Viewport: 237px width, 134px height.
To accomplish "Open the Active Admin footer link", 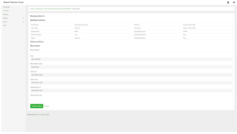I will coord(41,114).
